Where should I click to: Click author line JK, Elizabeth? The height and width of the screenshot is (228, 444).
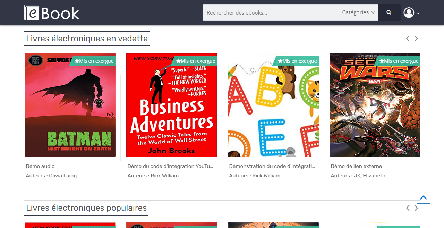[358, 176]
